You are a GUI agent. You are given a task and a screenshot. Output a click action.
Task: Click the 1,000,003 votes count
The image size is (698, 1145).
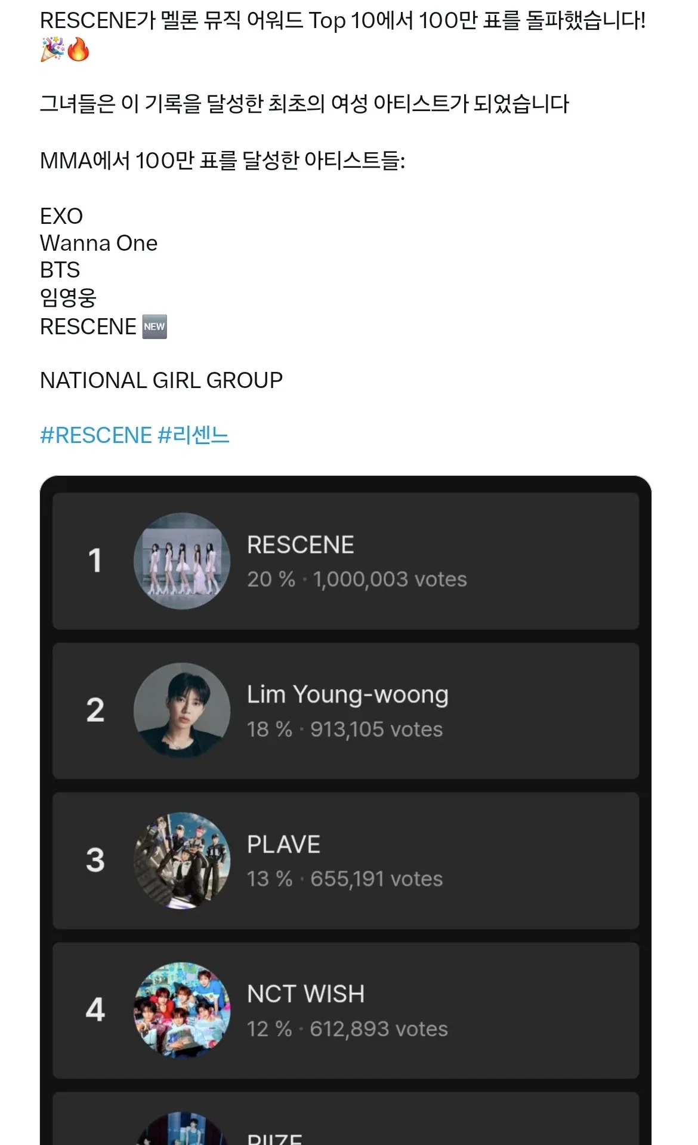[390, 579]
